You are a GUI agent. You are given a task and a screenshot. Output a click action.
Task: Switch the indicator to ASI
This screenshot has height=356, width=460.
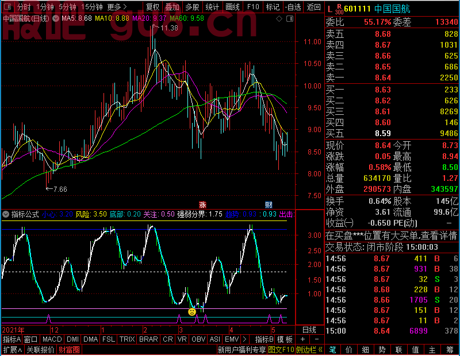214,339
